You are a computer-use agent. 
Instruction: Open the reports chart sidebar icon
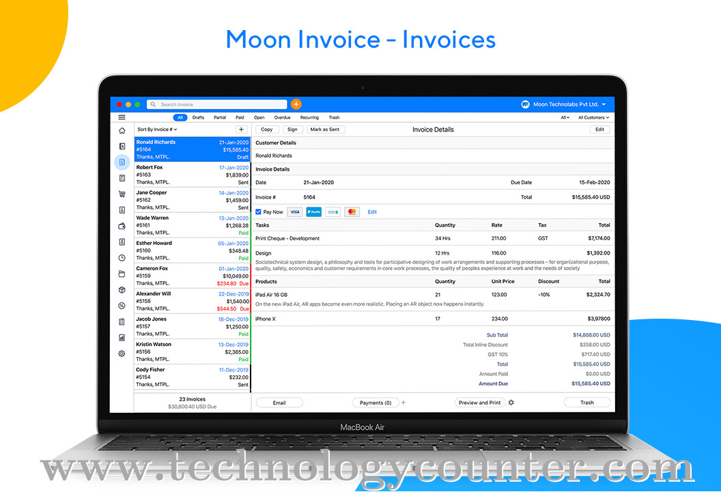pyautogui.click(x=122, y=338)
